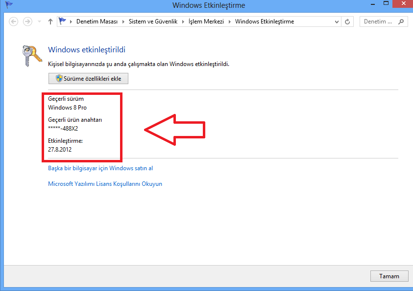Go to Sistem ve Güvenlik breadcrumb
Screen dimensions: 413x291
point(153,22)
